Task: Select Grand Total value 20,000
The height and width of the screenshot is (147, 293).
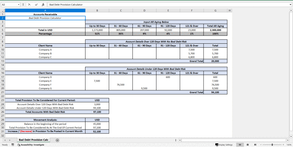Action: (x=216, y=61)
